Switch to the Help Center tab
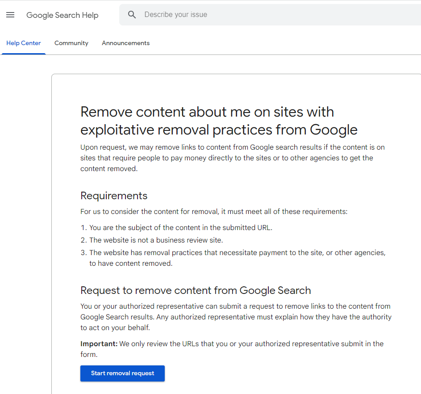Viewport: 421px width, 394px height. (x=24, y=43)
